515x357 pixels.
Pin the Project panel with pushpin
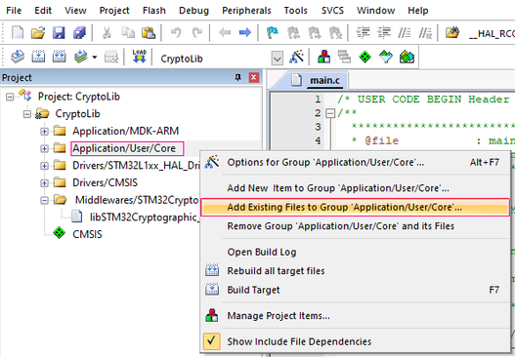click(x=237, y=77)
